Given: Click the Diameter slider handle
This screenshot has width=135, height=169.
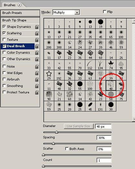Looking at the screenshot, I should coord(57,132).
